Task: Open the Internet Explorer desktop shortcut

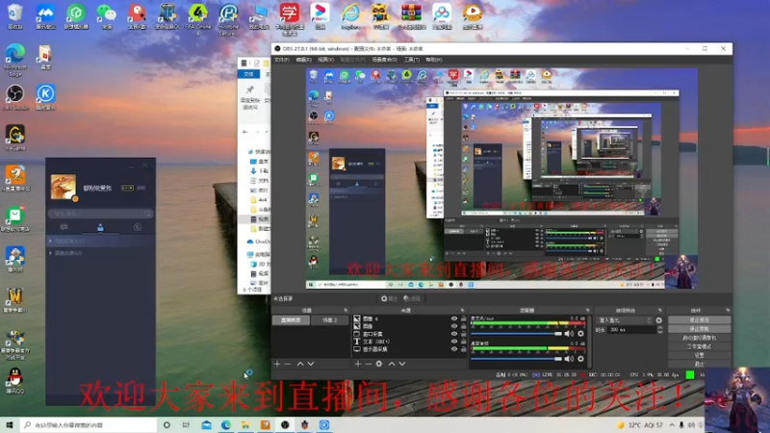Action: 350,16
